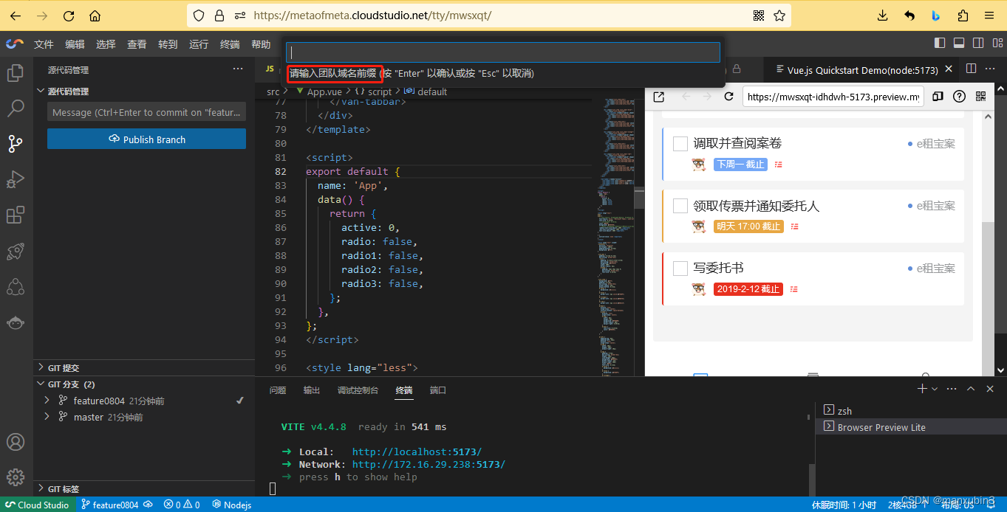Open Firefox extensions puzzle icon
The width and height of the screenshot is (1007, 512).
962,15
